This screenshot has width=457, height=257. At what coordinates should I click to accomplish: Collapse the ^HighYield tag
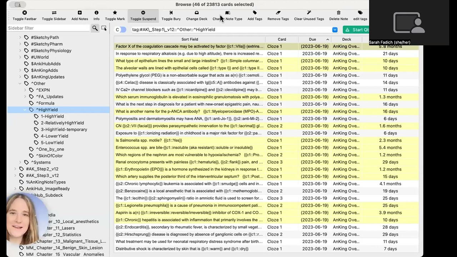(x=25, y=110)
